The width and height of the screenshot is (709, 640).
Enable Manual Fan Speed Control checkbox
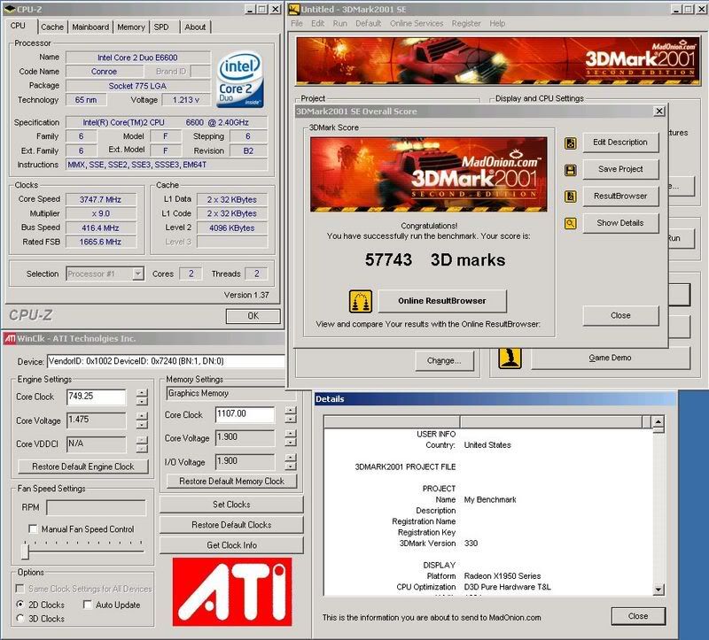coord(33,528)
